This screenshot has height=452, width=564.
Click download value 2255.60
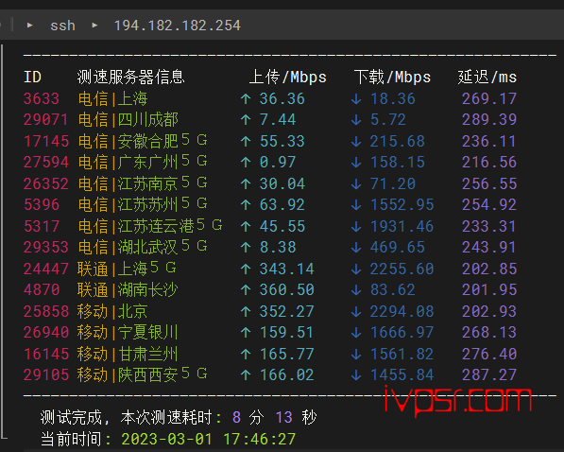(x=402, y=269)
